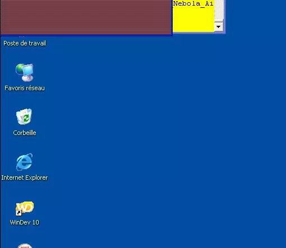Click the Favoris réseau text label
The width and height of the screenshot is (286, 248).
25,88
